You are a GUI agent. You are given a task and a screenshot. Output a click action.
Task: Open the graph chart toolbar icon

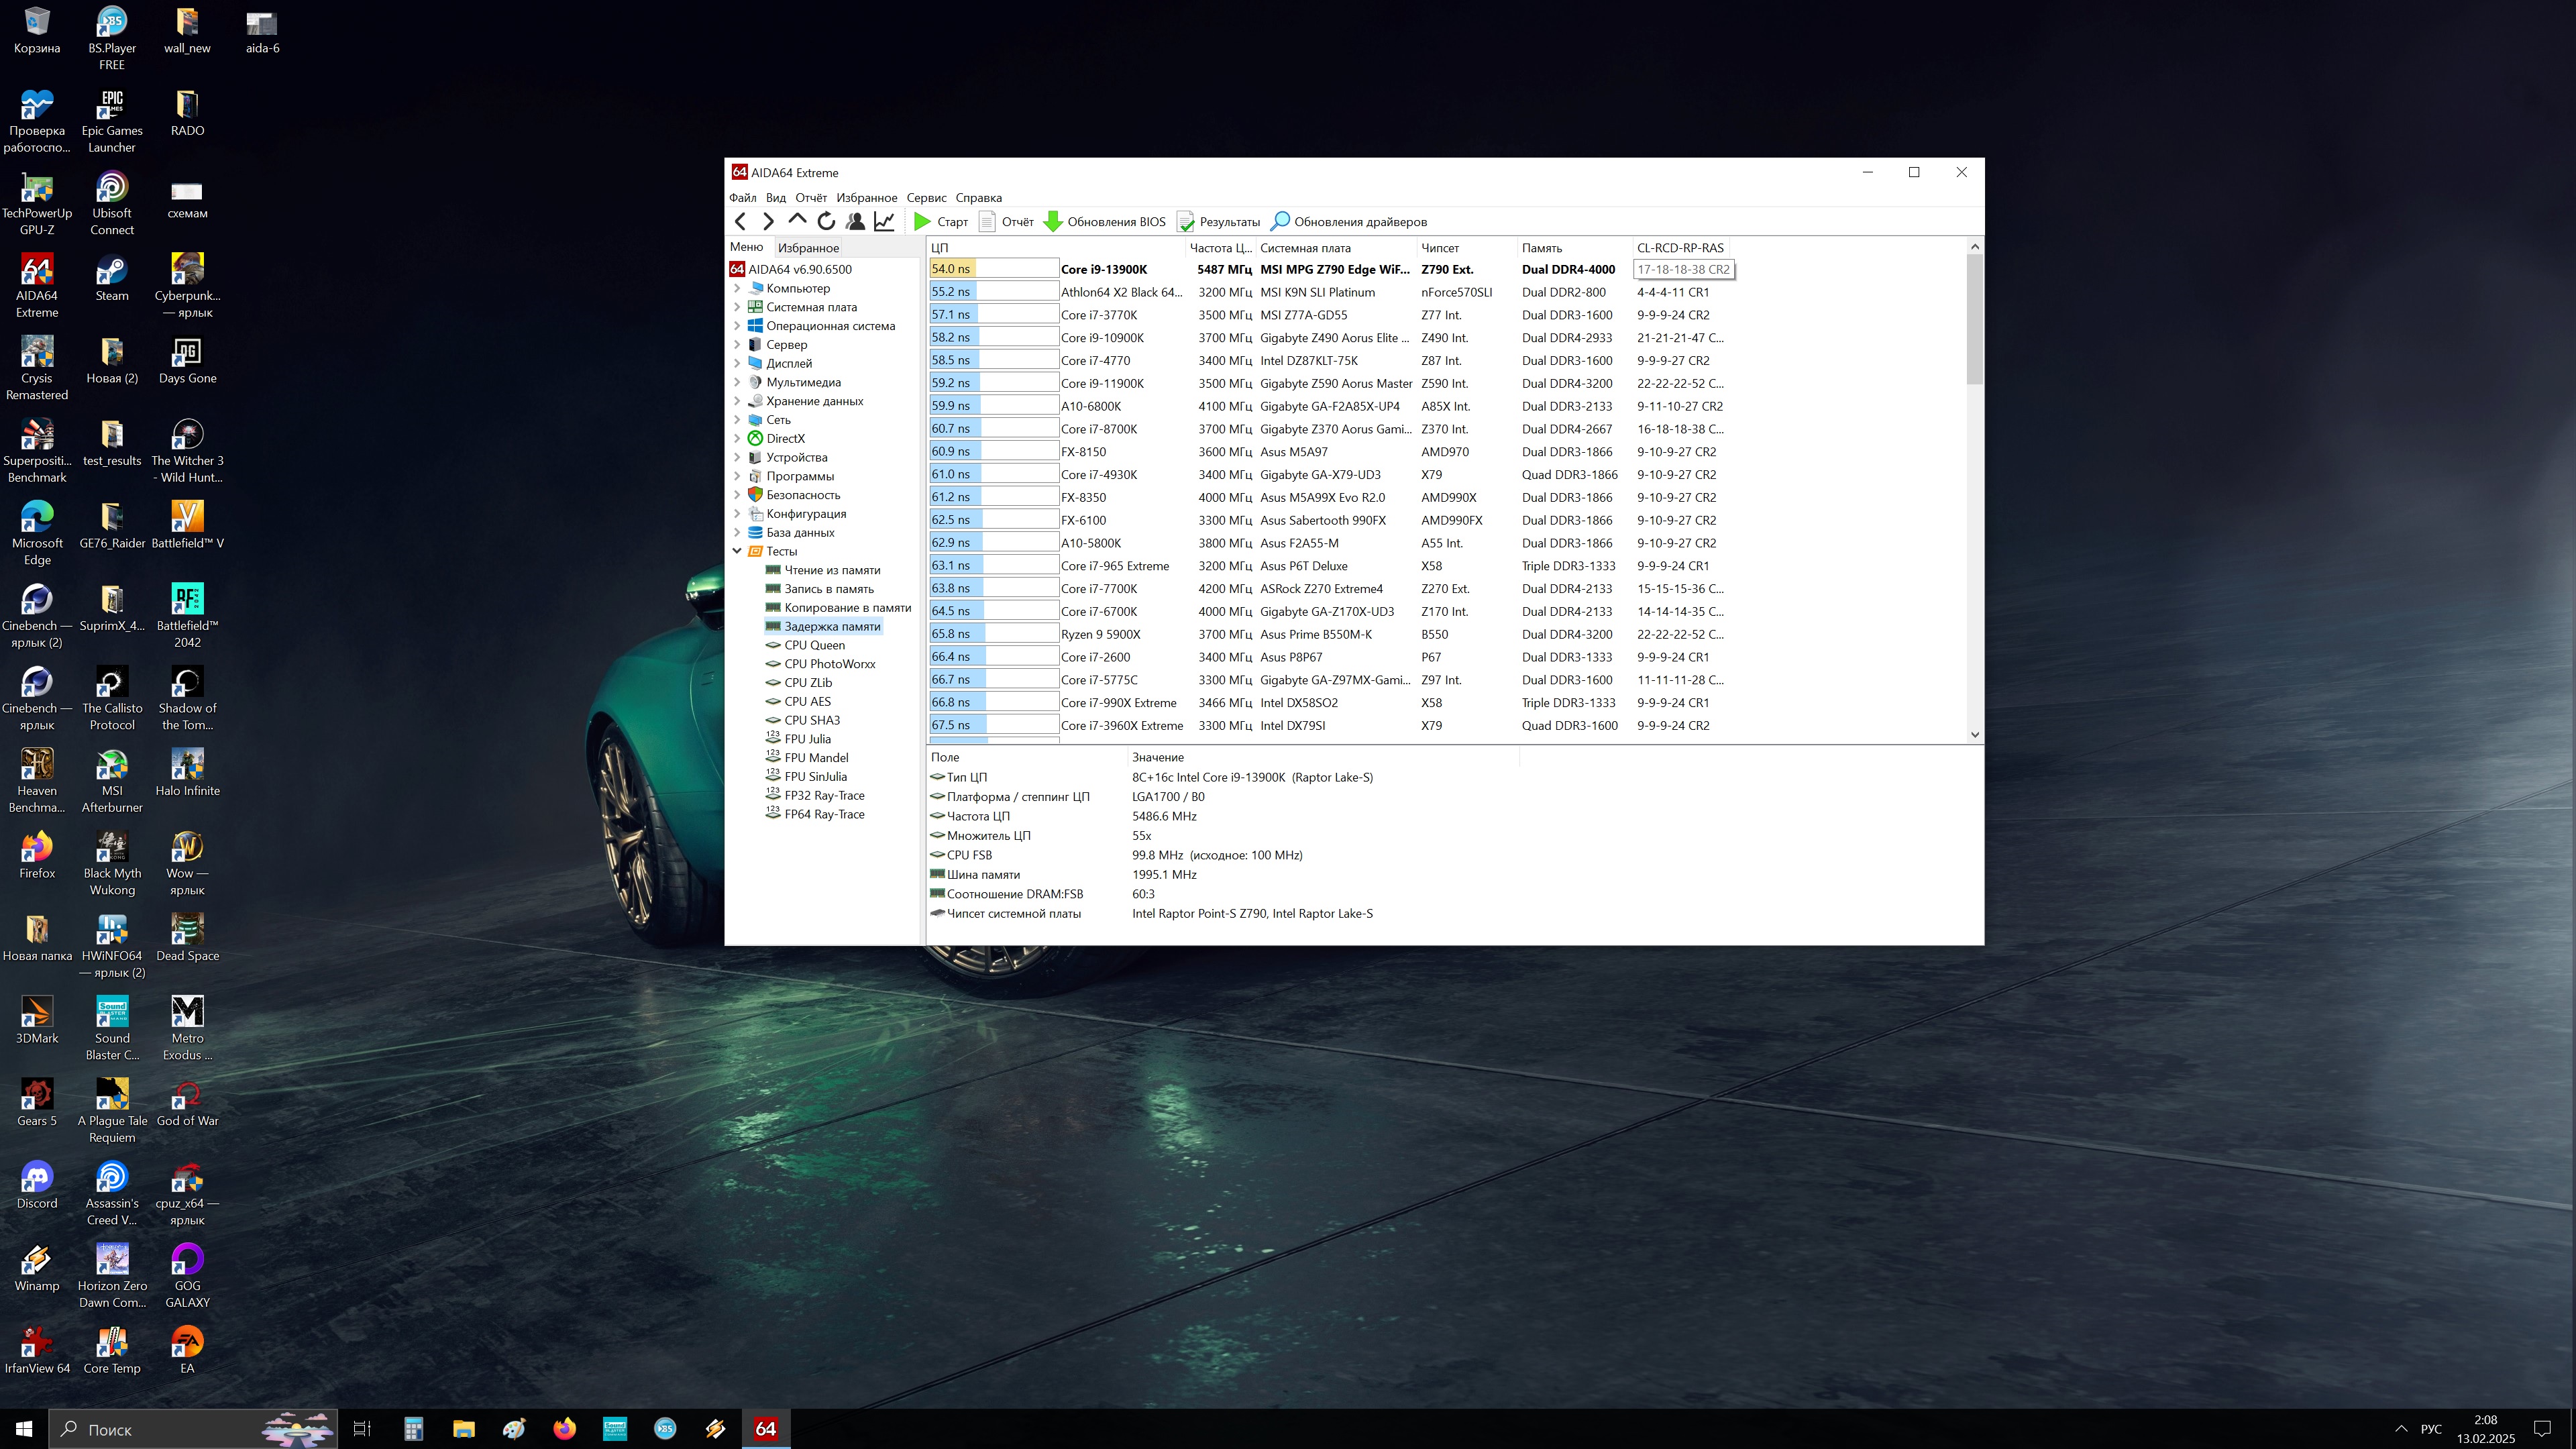pyautogui.click(x=884, y=222)
